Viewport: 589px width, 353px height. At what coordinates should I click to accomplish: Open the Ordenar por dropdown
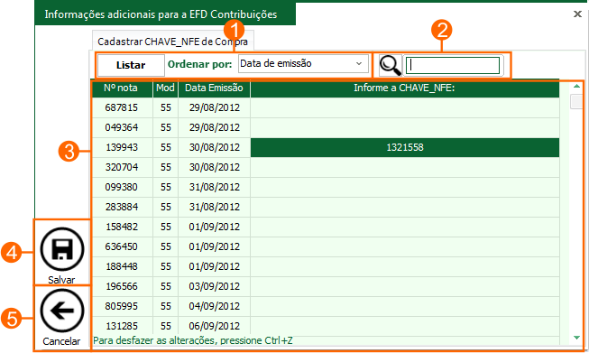tap(303, 64)
